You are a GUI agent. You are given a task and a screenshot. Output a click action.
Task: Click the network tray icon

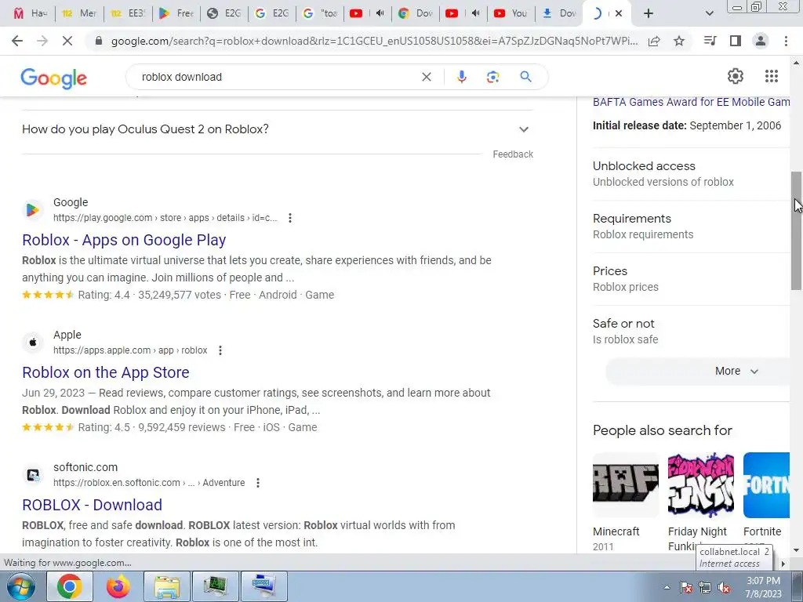[705, 588]
